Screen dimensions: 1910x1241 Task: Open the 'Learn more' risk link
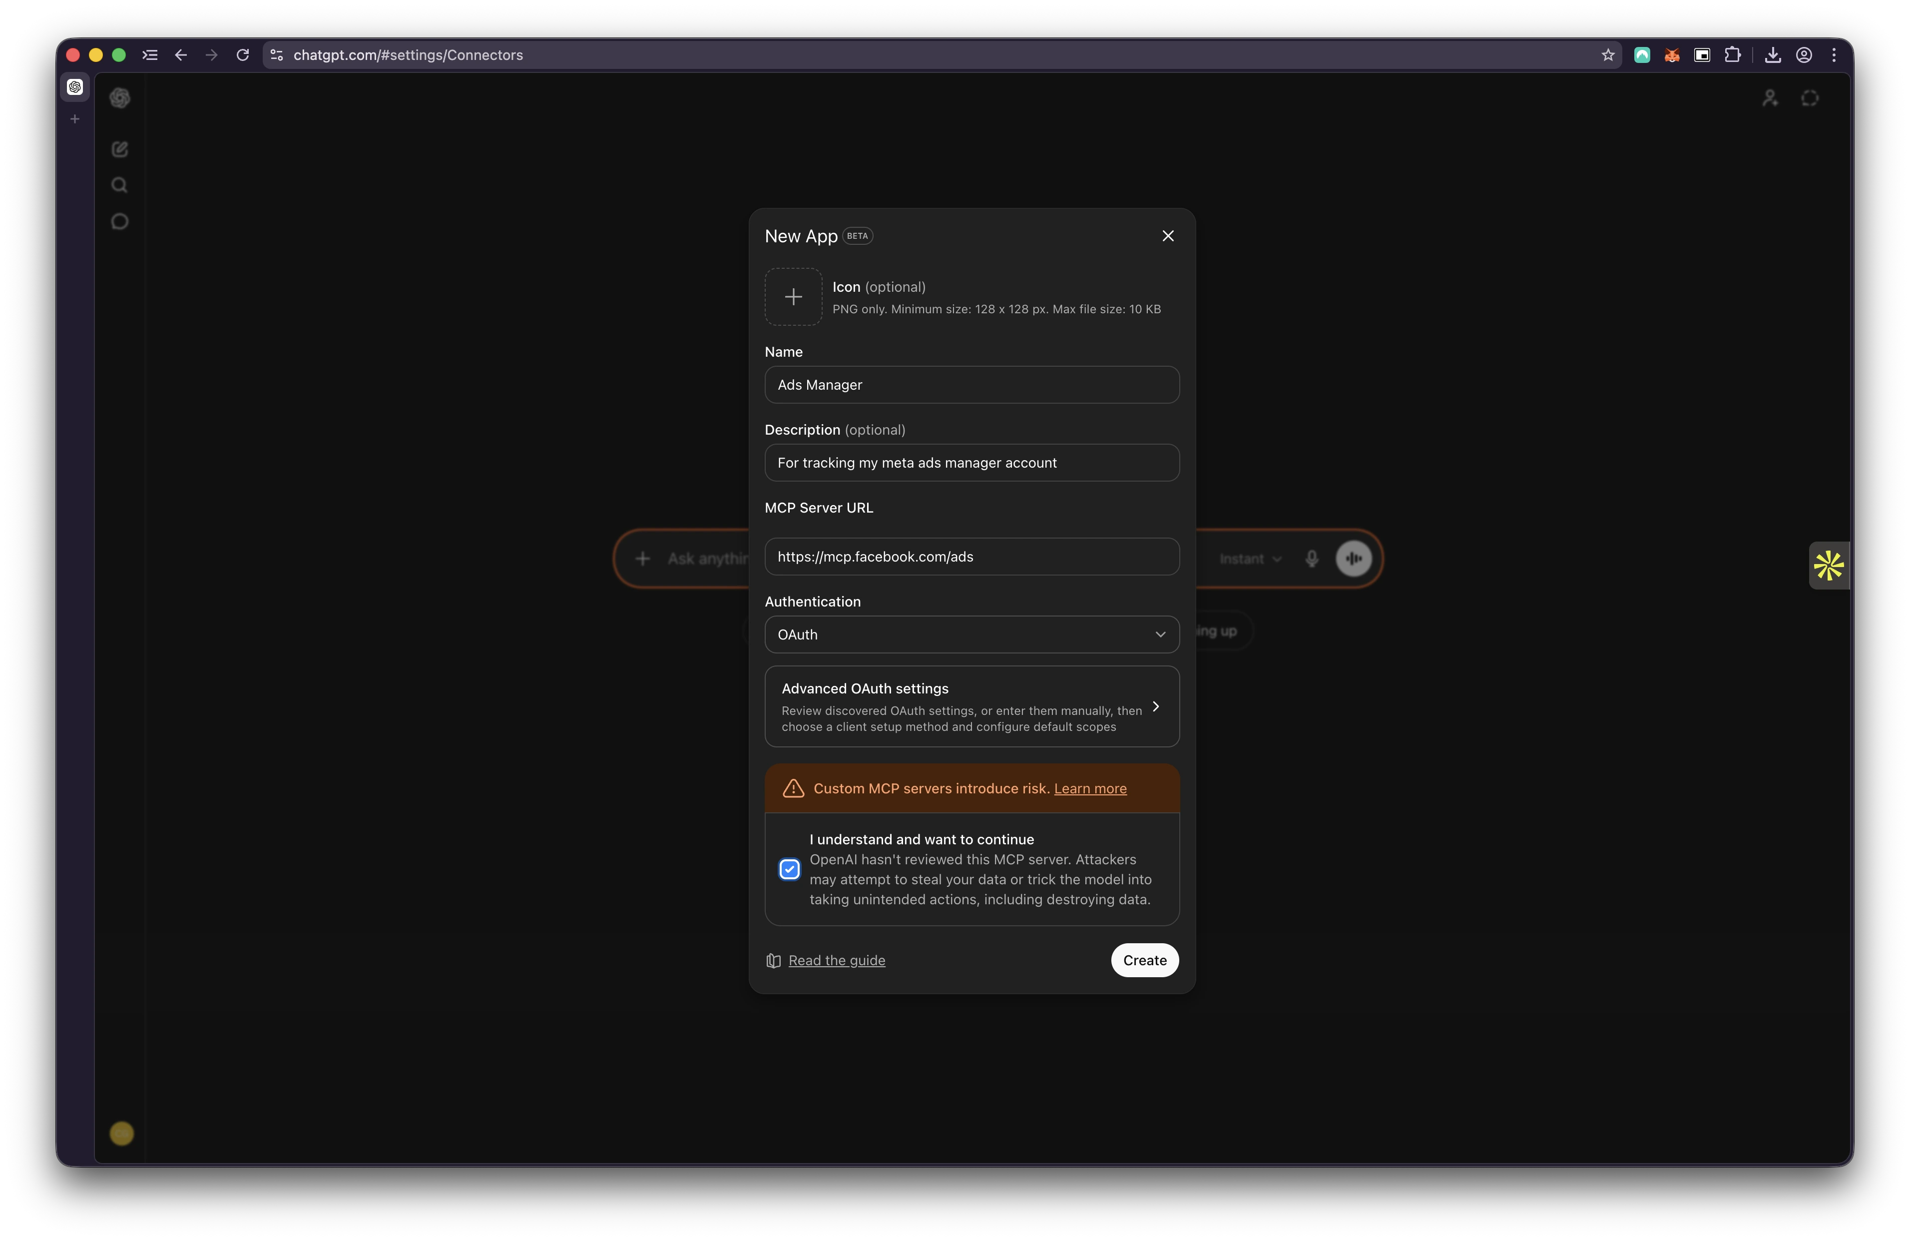tap(1090, 788)
